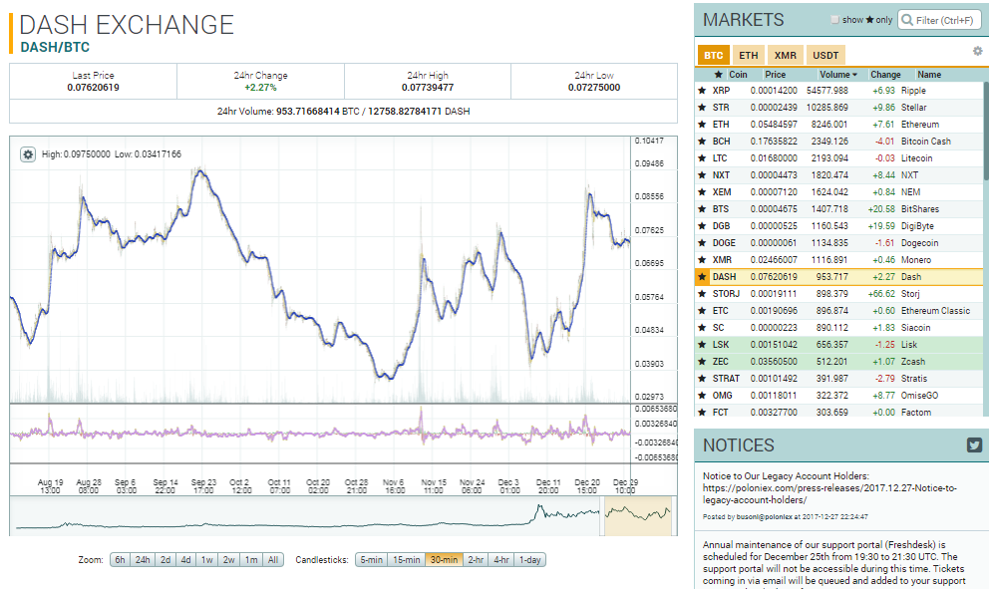Open the BitShares market row
The height and width of the screenshot is (589, 989).
pyautogui.click(x=838, y=209)
